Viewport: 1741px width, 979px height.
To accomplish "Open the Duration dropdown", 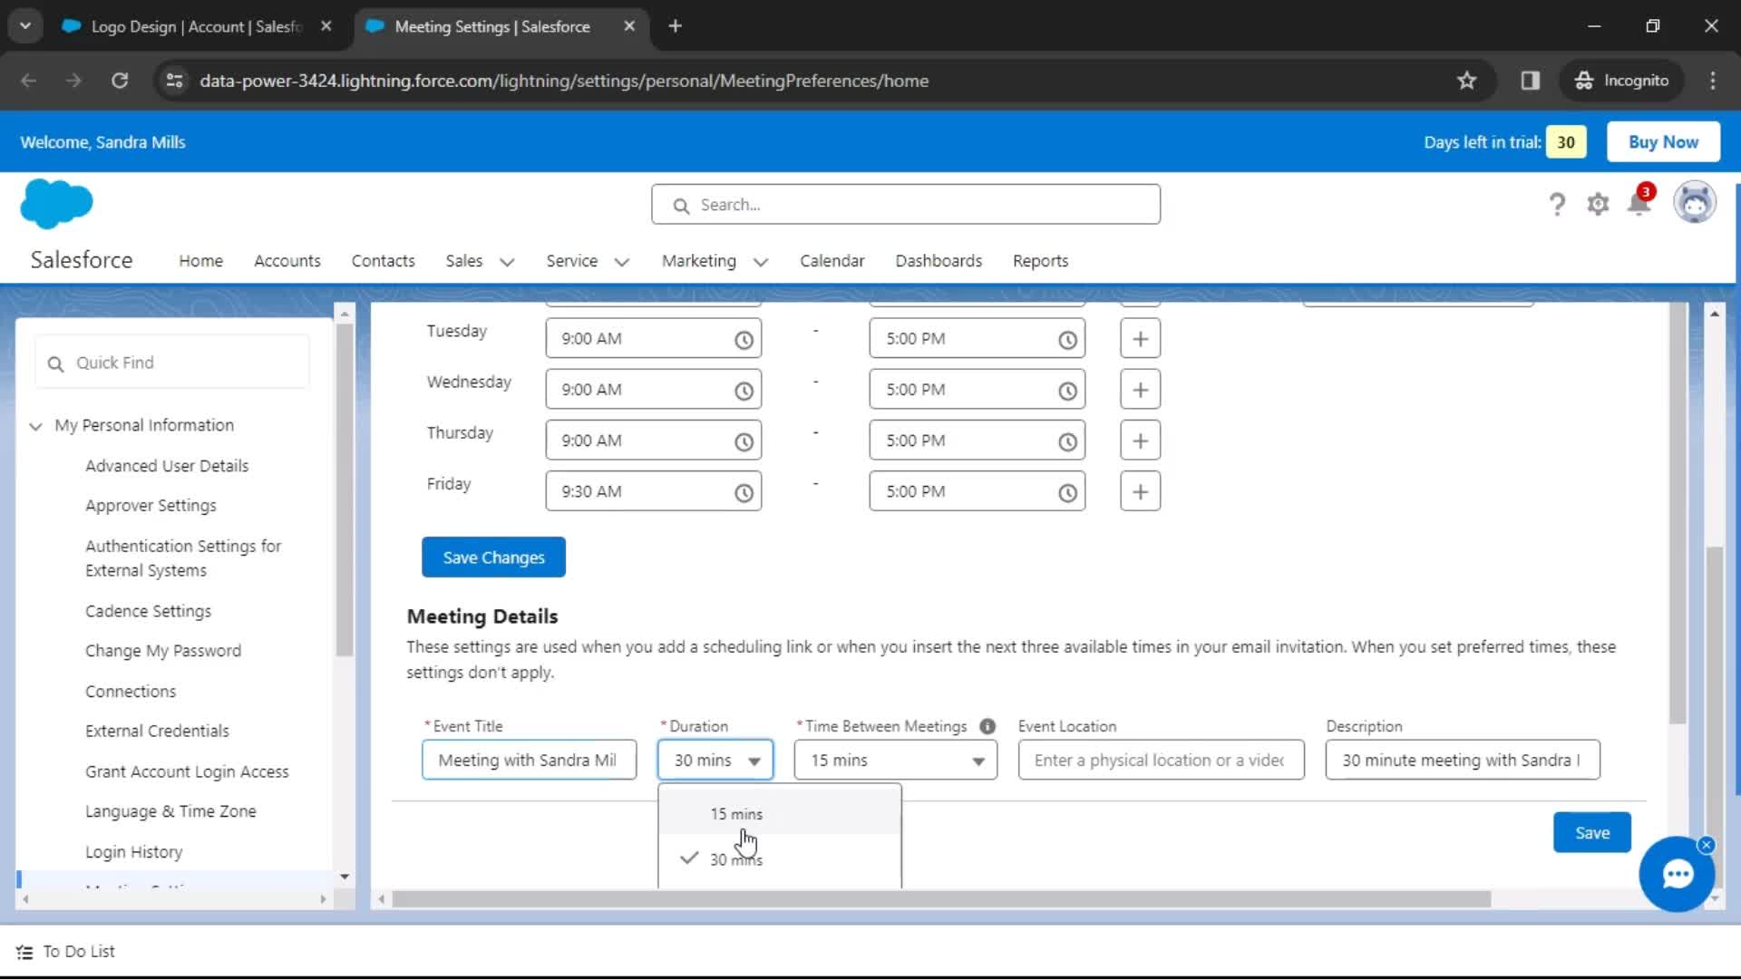I will 715,760.
